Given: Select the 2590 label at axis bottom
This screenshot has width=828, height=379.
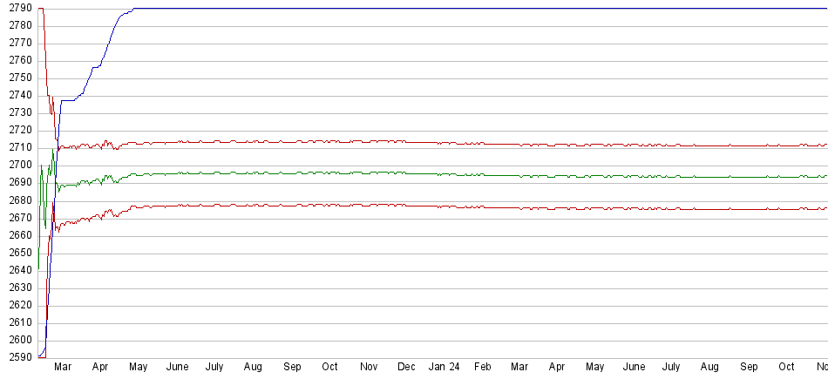Looking at the screenshot, I should (17, 357).
